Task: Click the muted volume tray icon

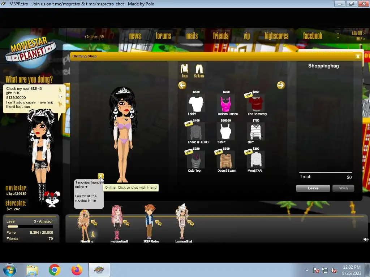Action: 334,271
